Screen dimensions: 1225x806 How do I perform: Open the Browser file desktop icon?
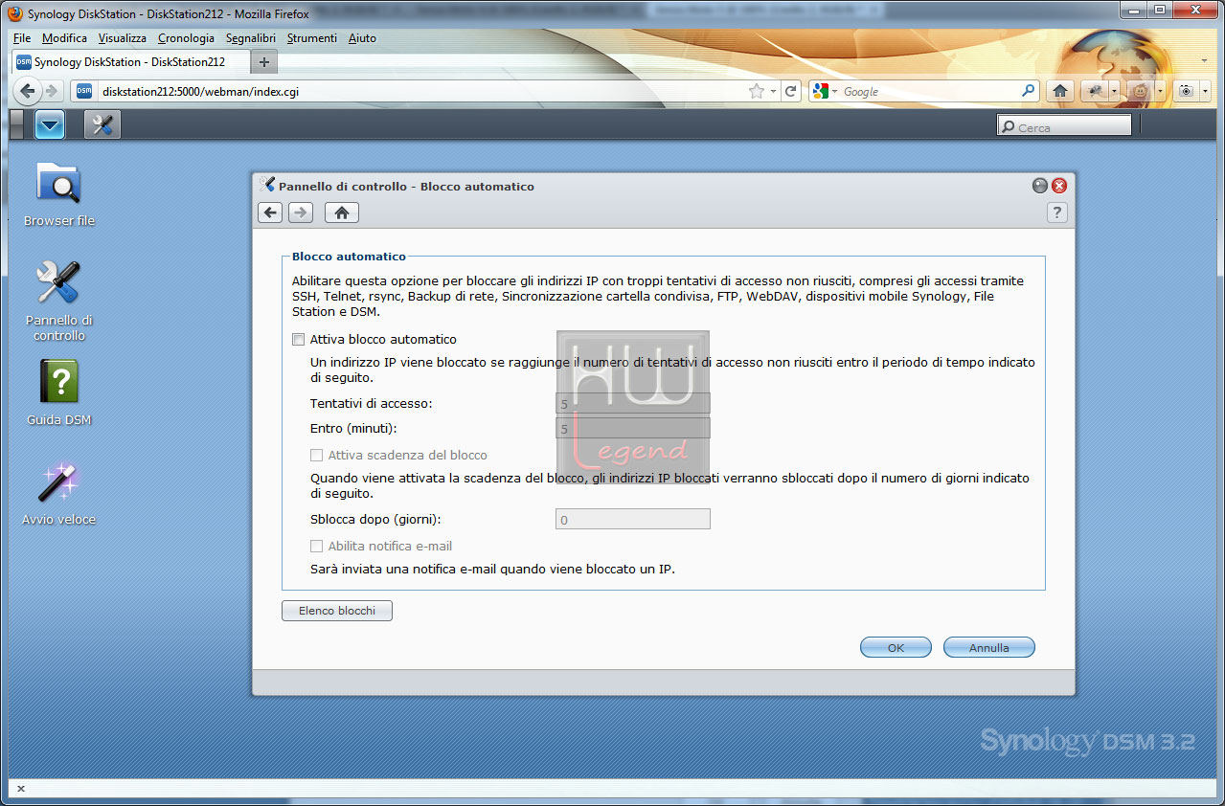(x=59, y=194)
